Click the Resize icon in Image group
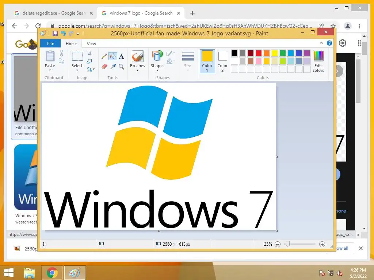The width and height of the screenshot is (374, 280). point(89,61)
